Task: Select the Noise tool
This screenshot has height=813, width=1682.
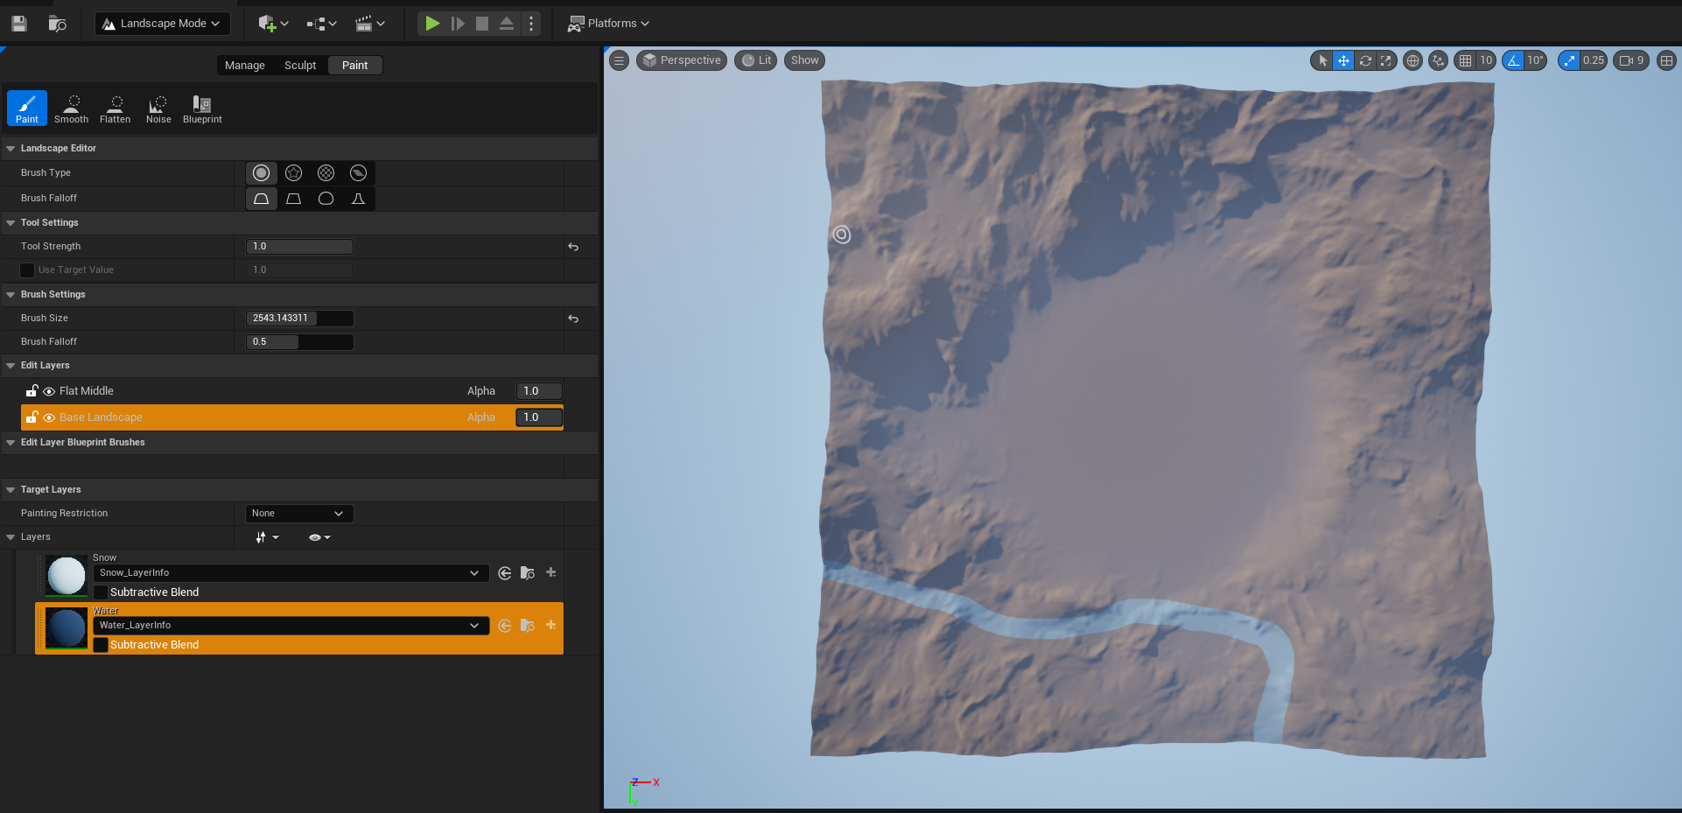Action: tap(158, 109)
